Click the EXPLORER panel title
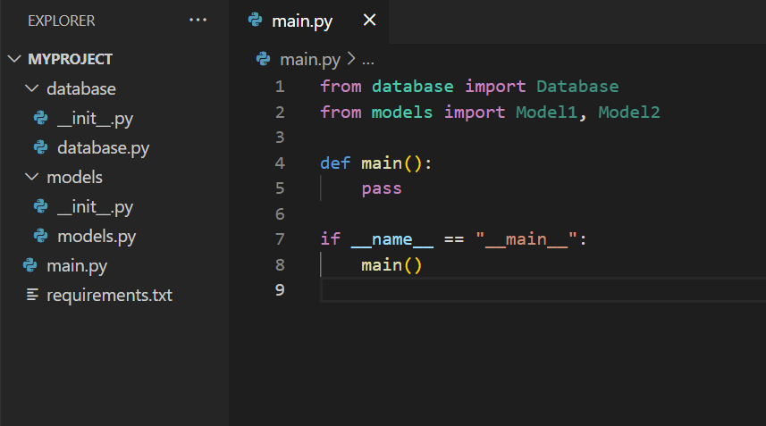The height and width of the screenshot is (426, 766). pos(62,21)
